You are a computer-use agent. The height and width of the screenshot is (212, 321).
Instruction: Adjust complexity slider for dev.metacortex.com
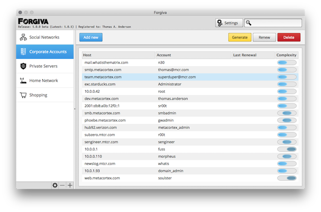[287, 99]
